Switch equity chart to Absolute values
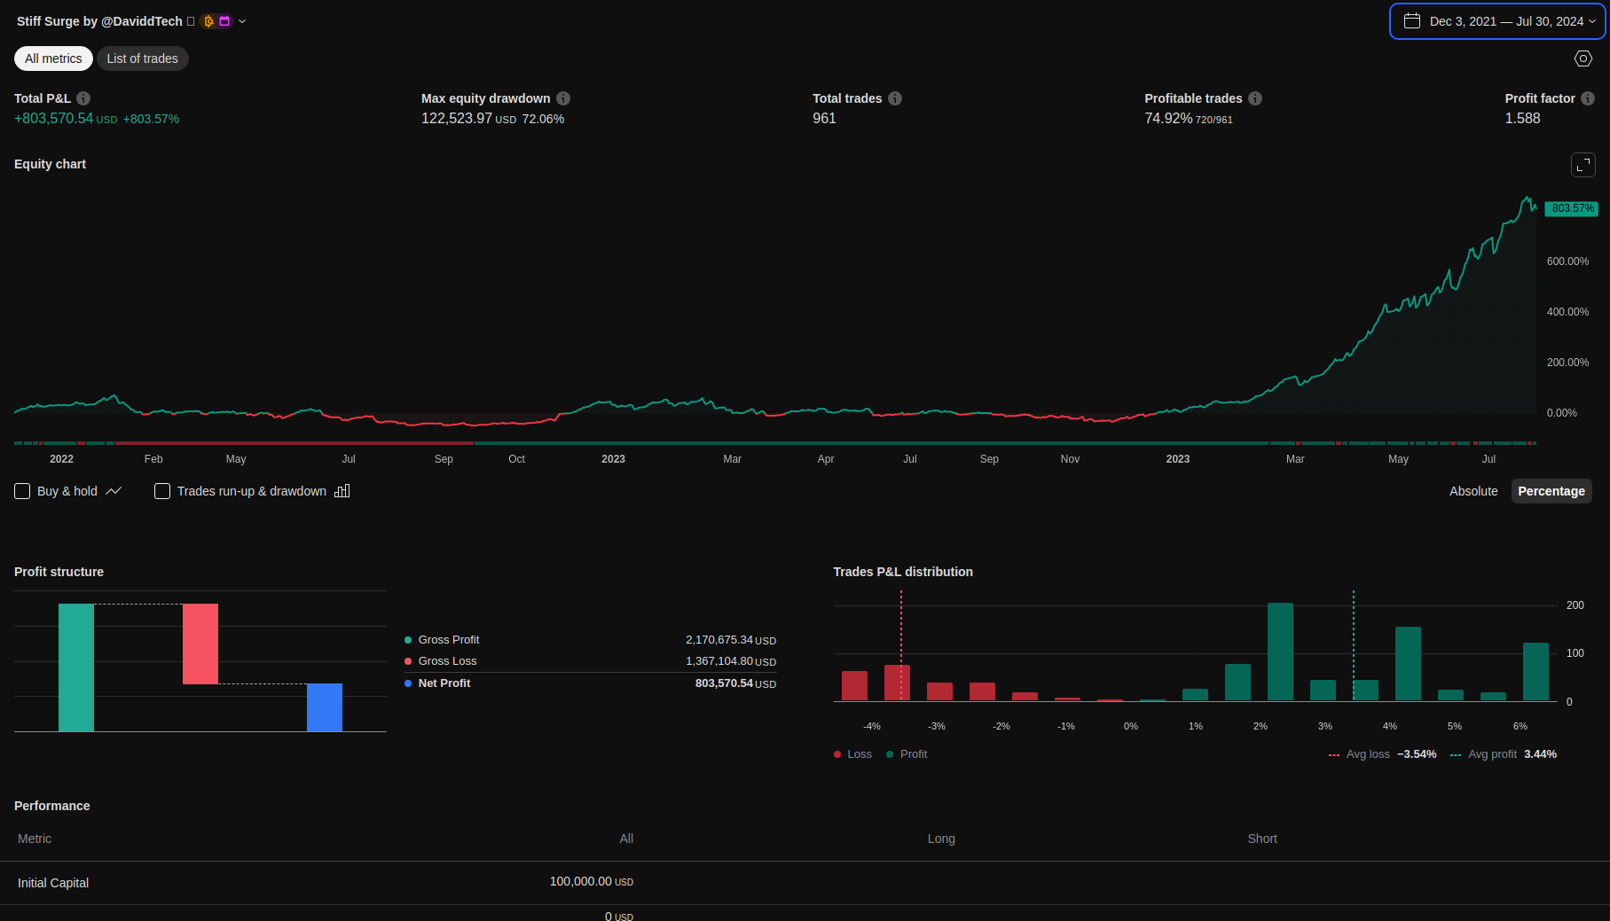 tap(1473, 491)
